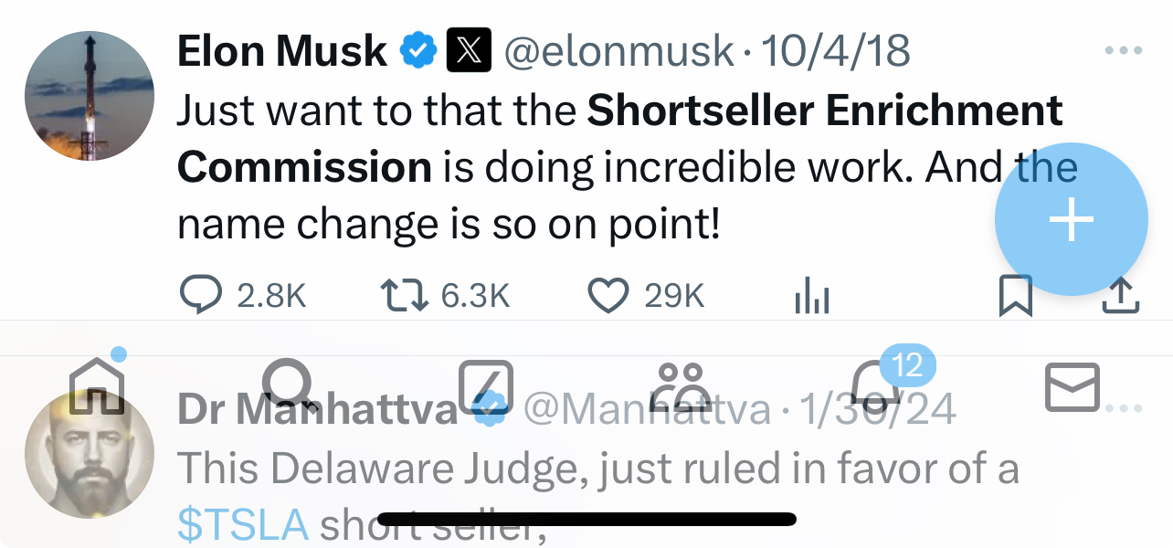The width and height of the screenshot is (1173, 548).
Task: Open Notifications bell with 12 badge
Action: pyautogui.click(x=877, y=387)
